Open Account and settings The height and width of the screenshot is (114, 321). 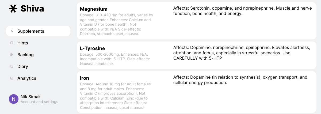(x=39, y=102)
